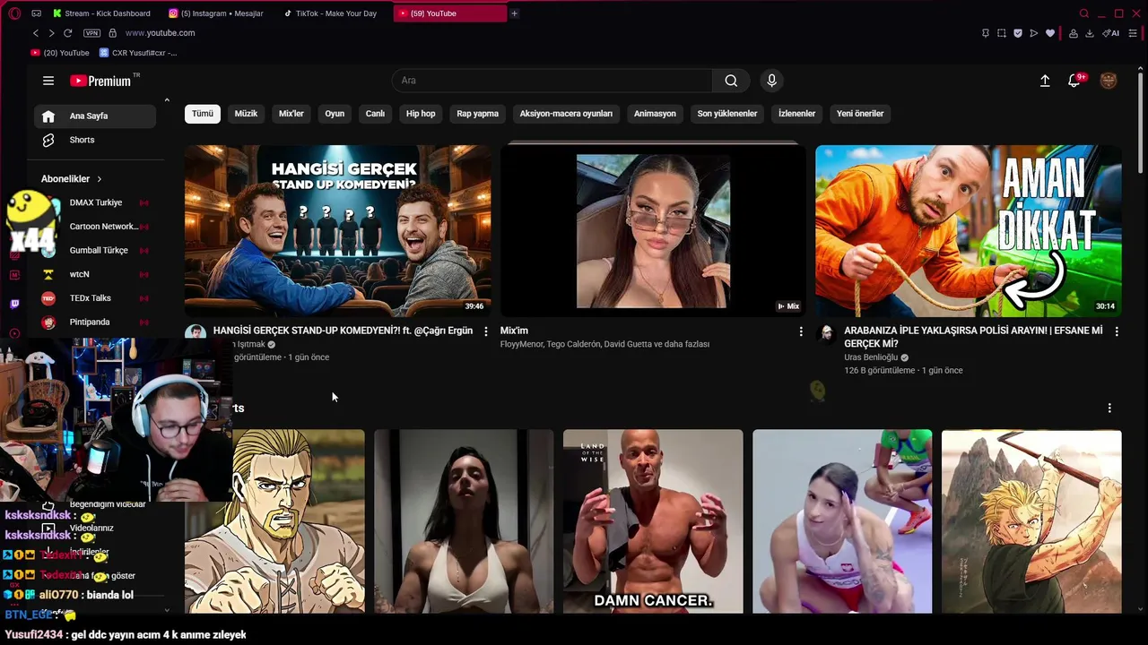Click the site lock security icon

pyautogui.click(x=112, y=33)
